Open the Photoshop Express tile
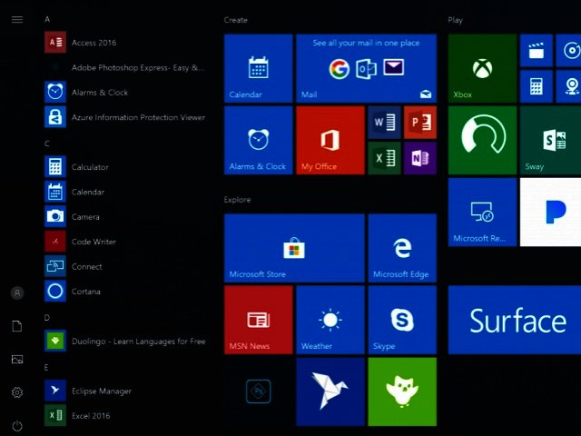The height and width of the screenshot is (436, 581). click(x=258, y=391)
